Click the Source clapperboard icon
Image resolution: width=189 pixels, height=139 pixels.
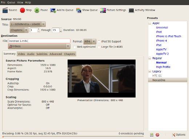click(5, 10)
